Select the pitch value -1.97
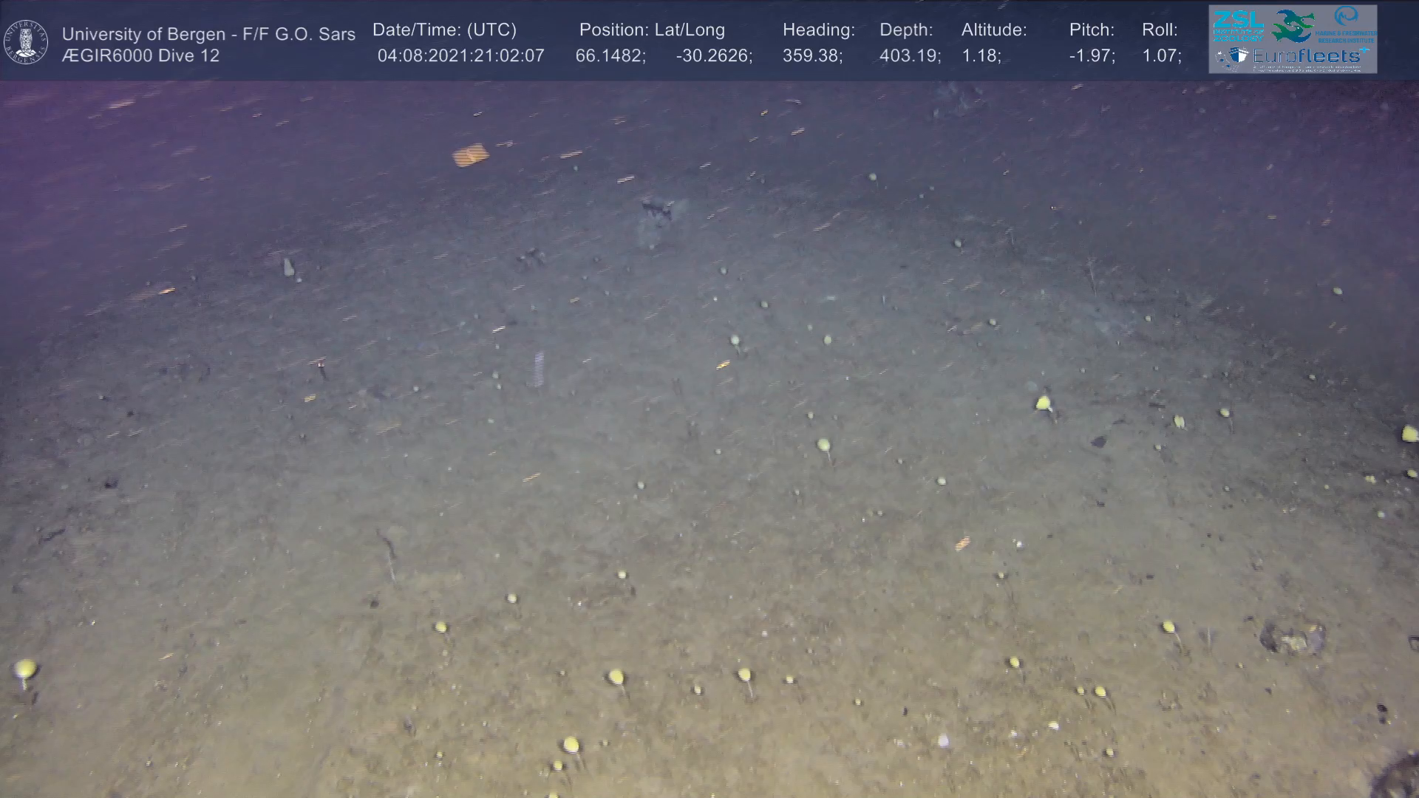1419x798 pixels. 1092,56
